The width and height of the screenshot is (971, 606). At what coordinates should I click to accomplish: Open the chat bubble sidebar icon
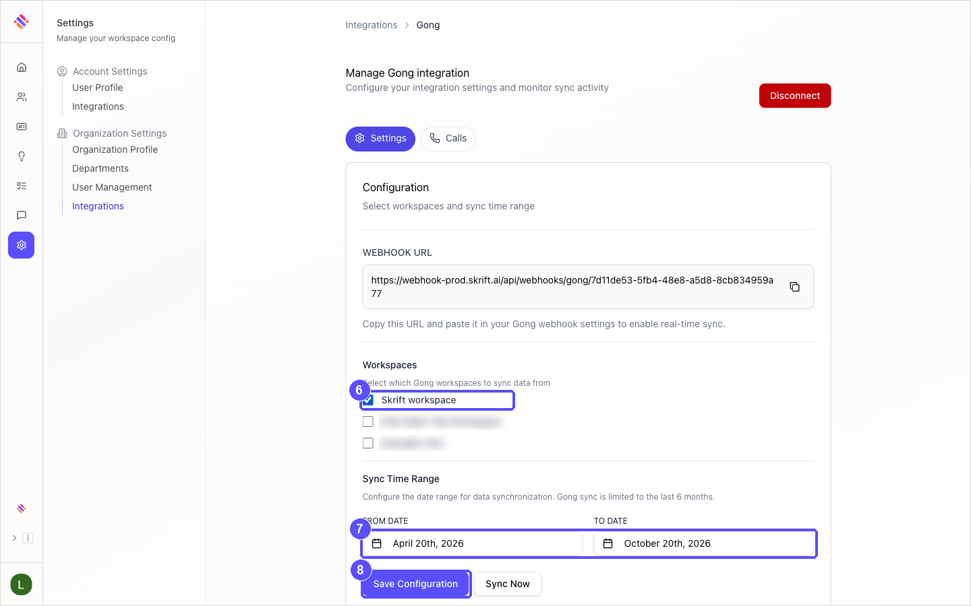click(22, 215)
